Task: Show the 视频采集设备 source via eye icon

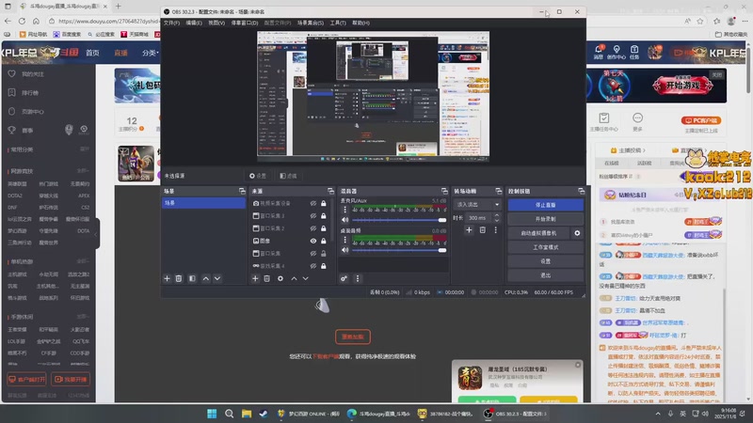Action: 313,203
